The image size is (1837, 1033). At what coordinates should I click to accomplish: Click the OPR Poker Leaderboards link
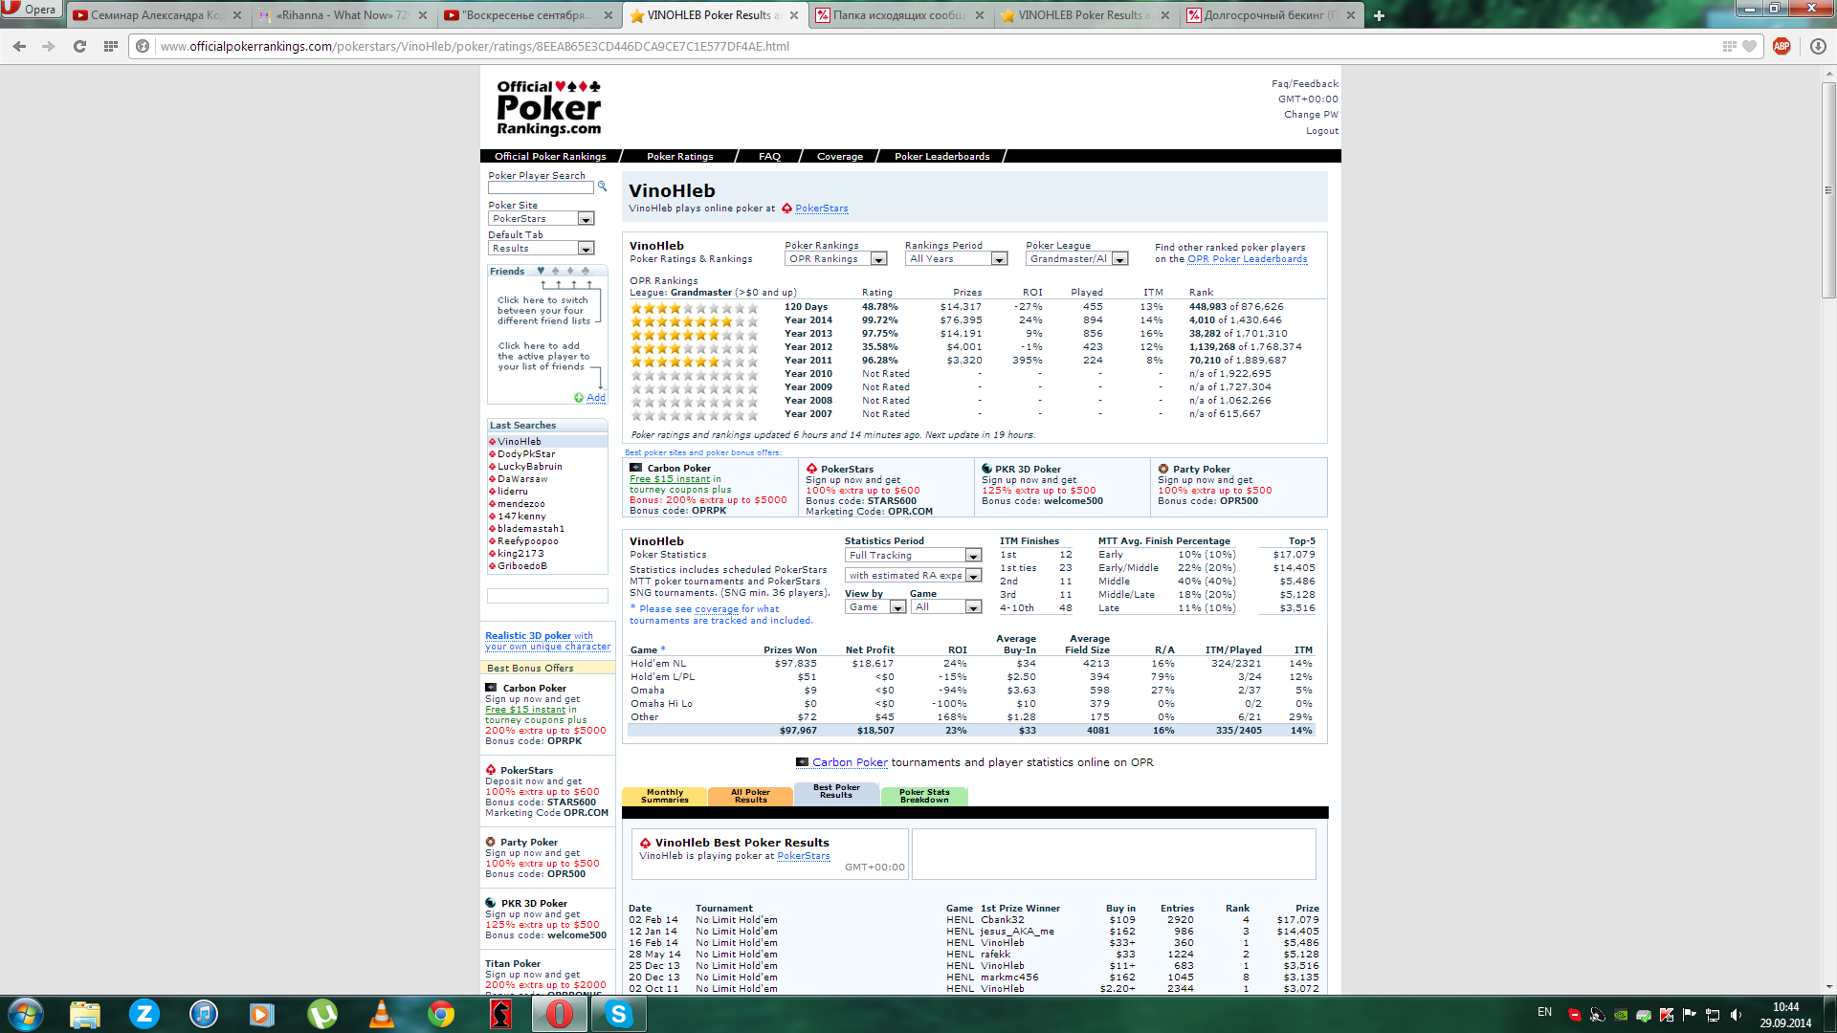click(1247, 259)
